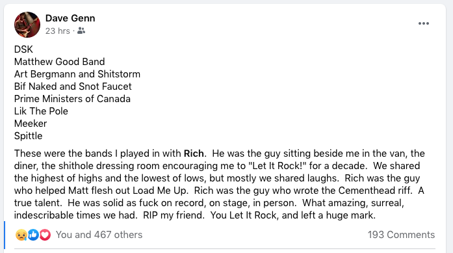Open the Dave Genn author name link
The width and height of the screenshot is (453, 253).
[x=70, y=18]
